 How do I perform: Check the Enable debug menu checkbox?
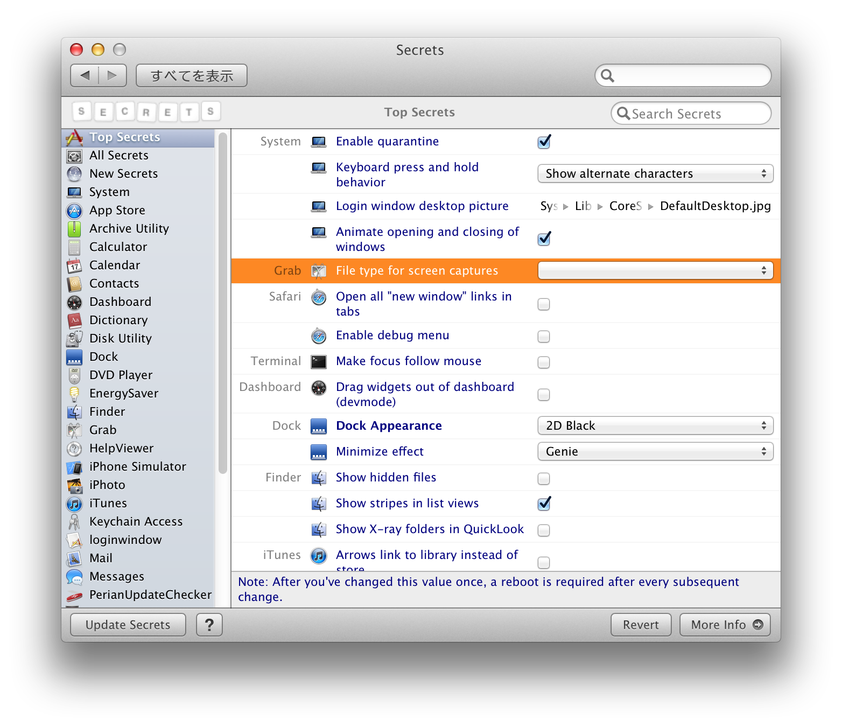pos(544,337)
